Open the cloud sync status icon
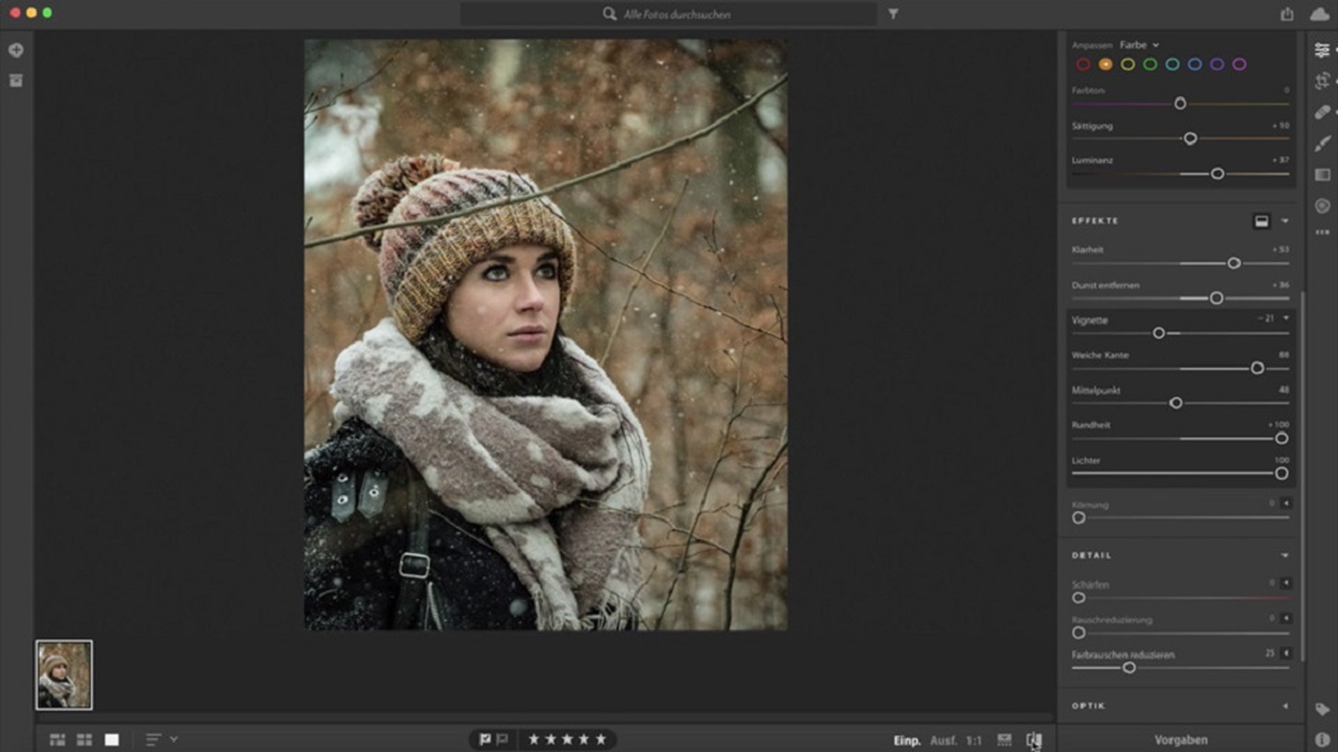 click(1319, 14)
